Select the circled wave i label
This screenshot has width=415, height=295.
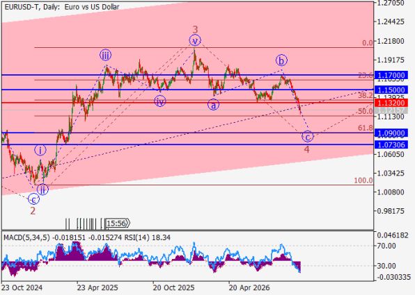40,150
